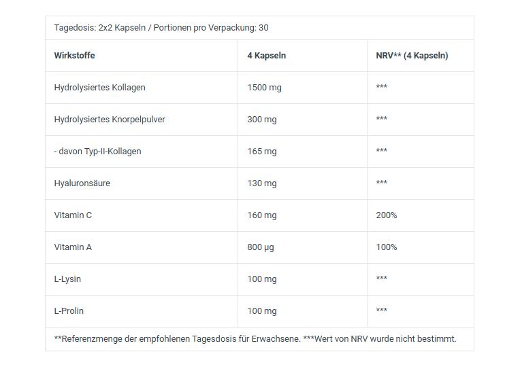The height and width of the screenshot is (371, 522).
Task: Select the L-Lysin row label
Action: [67, 279]
